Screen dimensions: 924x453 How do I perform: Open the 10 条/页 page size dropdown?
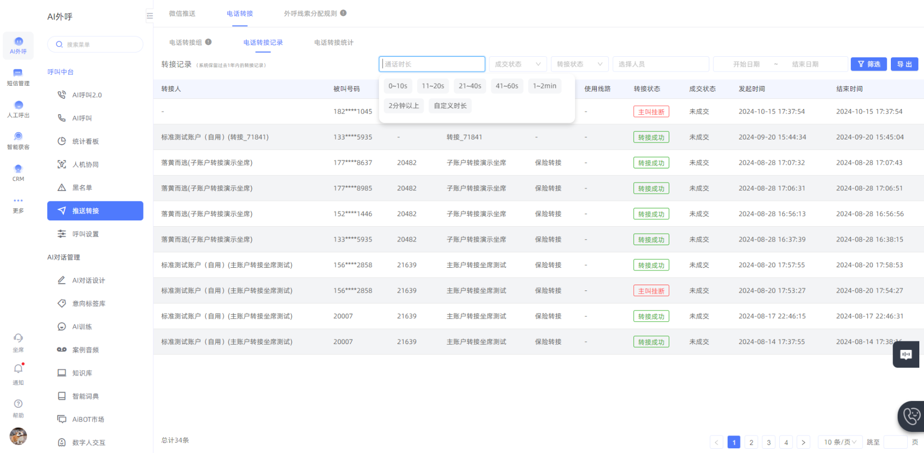840,442
